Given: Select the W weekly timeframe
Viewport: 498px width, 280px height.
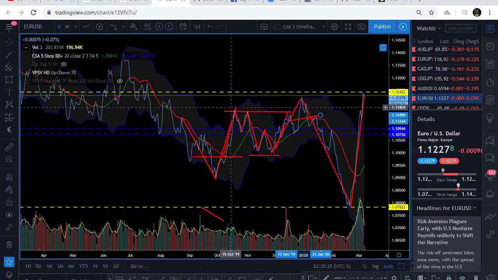Looking at the screenshot, I should (67, 26).
